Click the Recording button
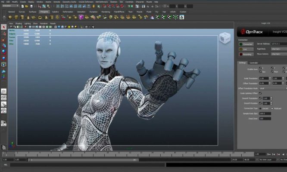 tap(246, 55)
